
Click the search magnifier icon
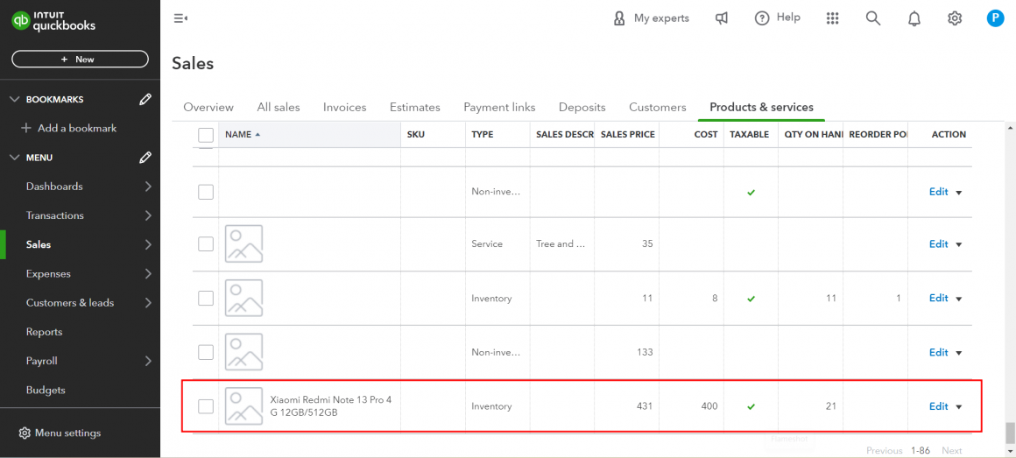(873, 18)
